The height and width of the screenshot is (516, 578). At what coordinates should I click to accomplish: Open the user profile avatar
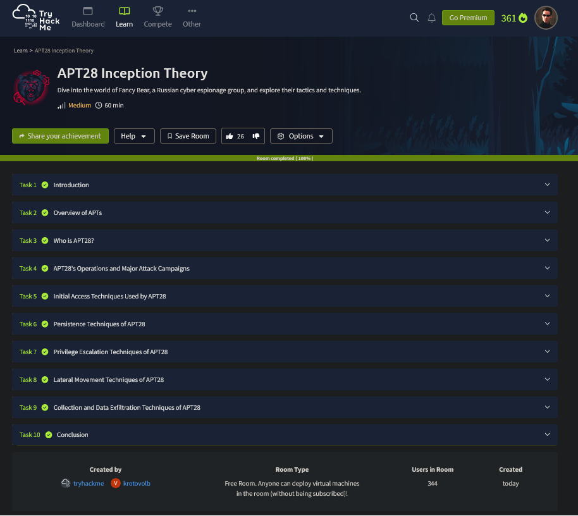(546, 18)
